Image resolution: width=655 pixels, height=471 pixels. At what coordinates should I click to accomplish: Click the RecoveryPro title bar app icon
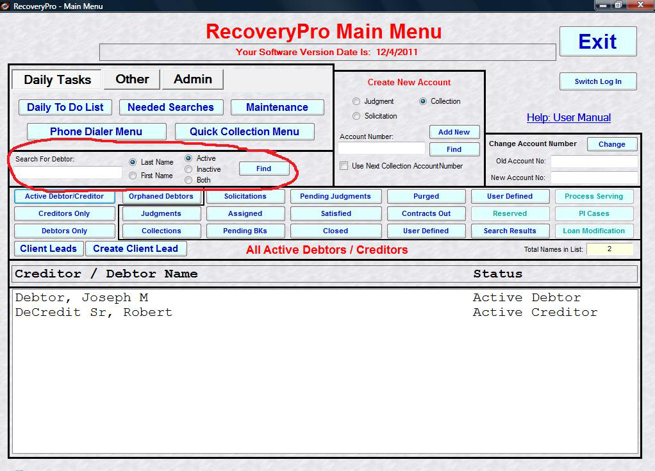point(5,6)
